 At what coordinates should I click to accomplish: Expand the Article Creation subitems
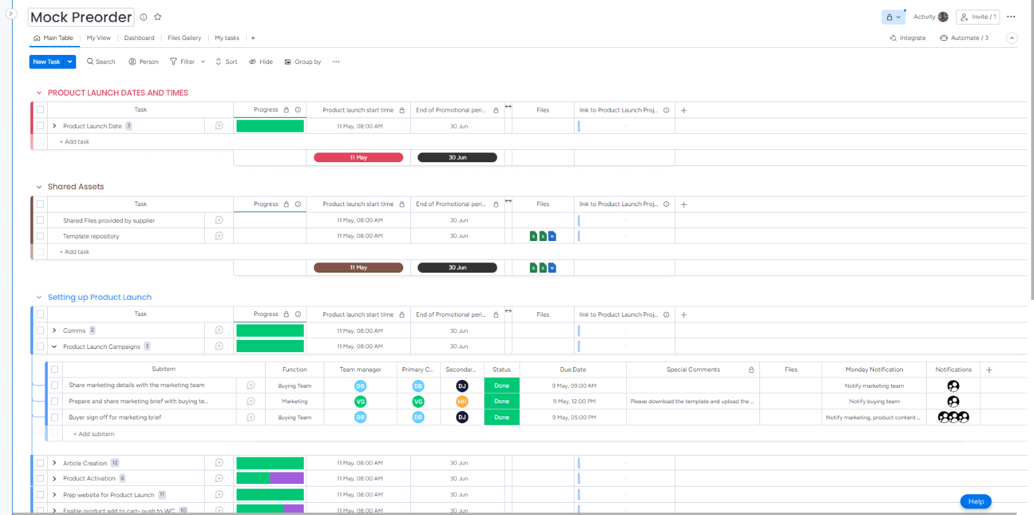54,463
